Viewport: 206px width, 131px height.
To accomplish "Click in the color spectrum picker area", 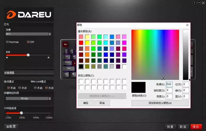I will point(155,55).
